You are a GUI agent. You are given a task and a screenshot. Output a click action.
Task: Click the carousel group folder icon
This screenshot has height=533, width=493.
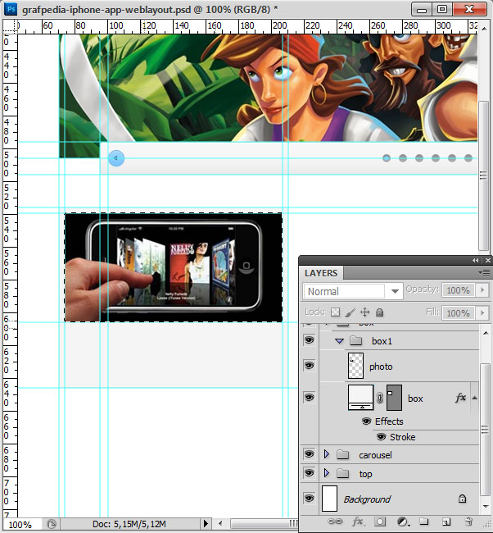click(343, 454)
